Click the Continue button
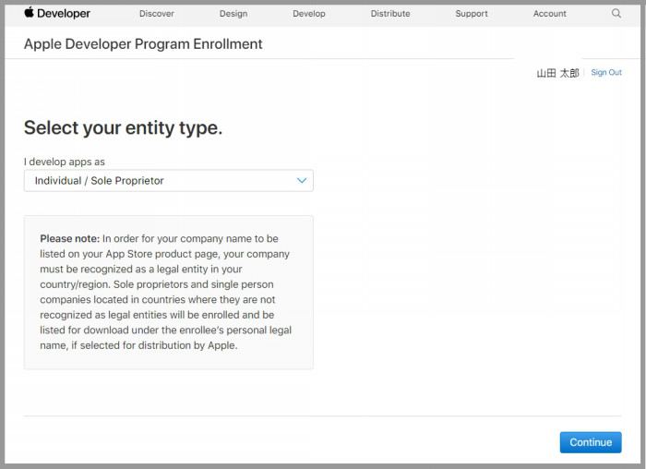This screenshot has width=646, height=469. tap(591, 442)
